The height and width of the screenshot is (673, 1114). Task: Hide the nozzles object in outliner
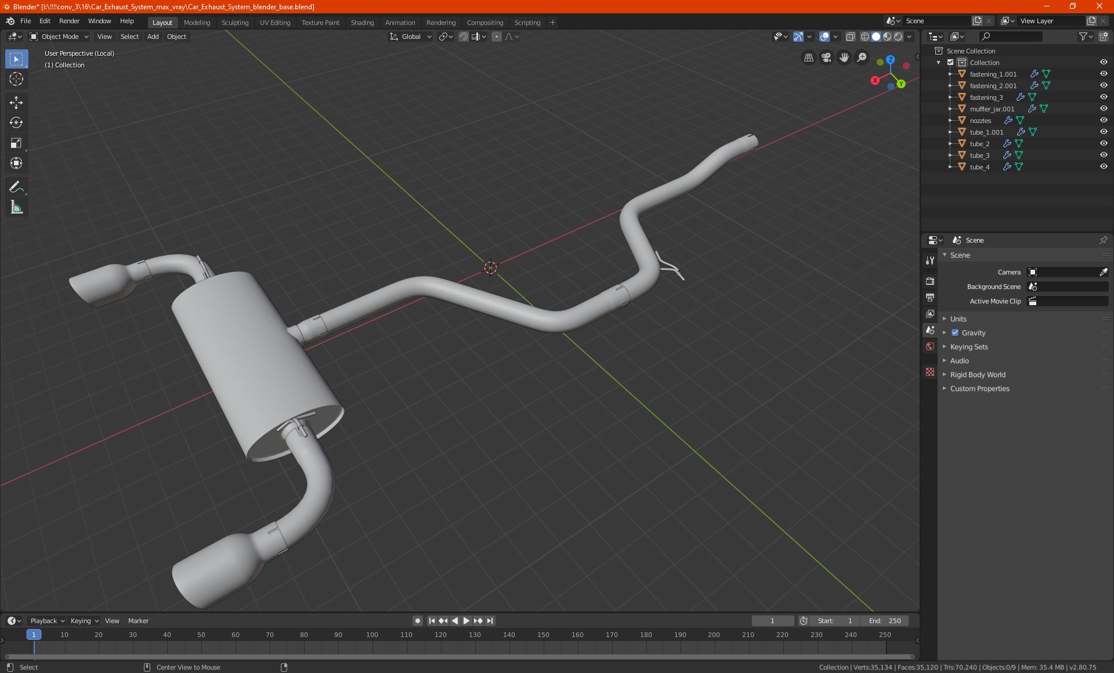coord(1104,120)
